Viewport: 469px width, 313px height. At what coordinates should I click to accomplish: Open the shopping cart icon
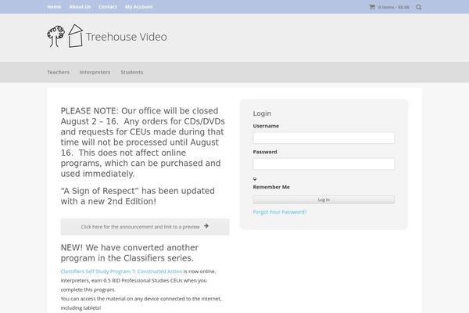[x=372, y=7]
